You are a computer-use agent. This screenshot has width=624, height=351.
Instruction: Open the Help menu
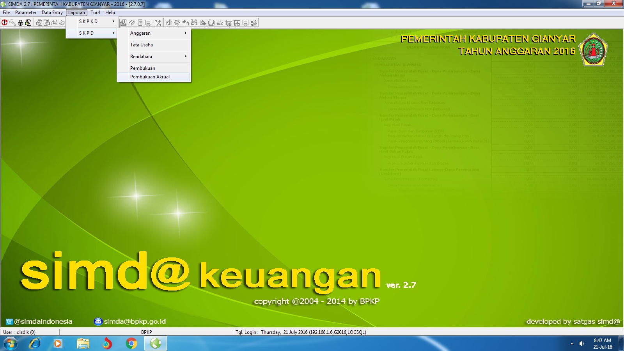(110, 12)
